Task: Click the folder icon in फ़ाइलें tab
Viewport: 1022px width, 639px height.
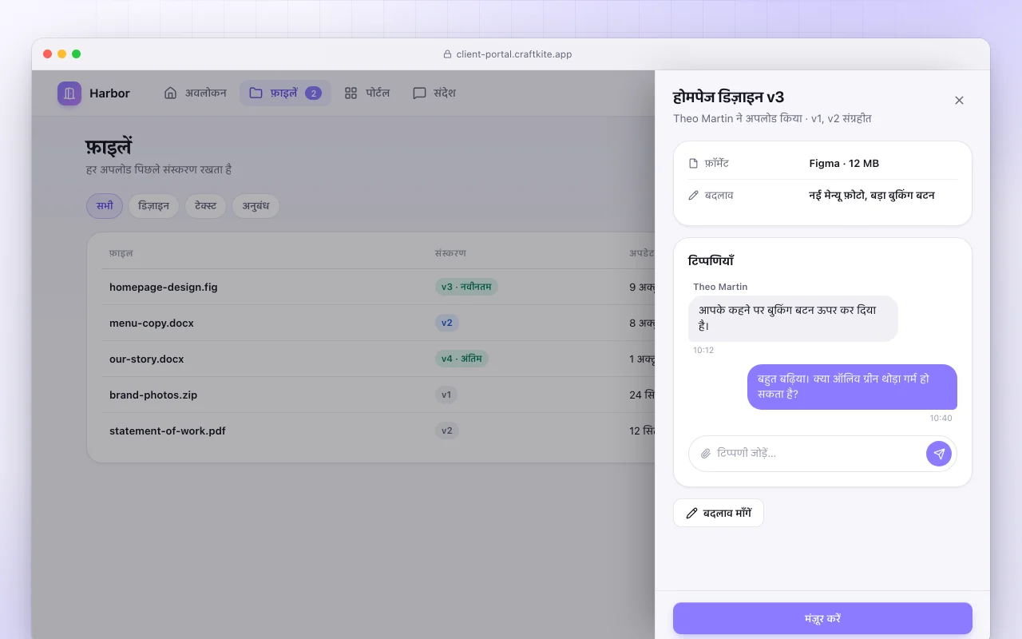Action: click(x=255, y=93)
